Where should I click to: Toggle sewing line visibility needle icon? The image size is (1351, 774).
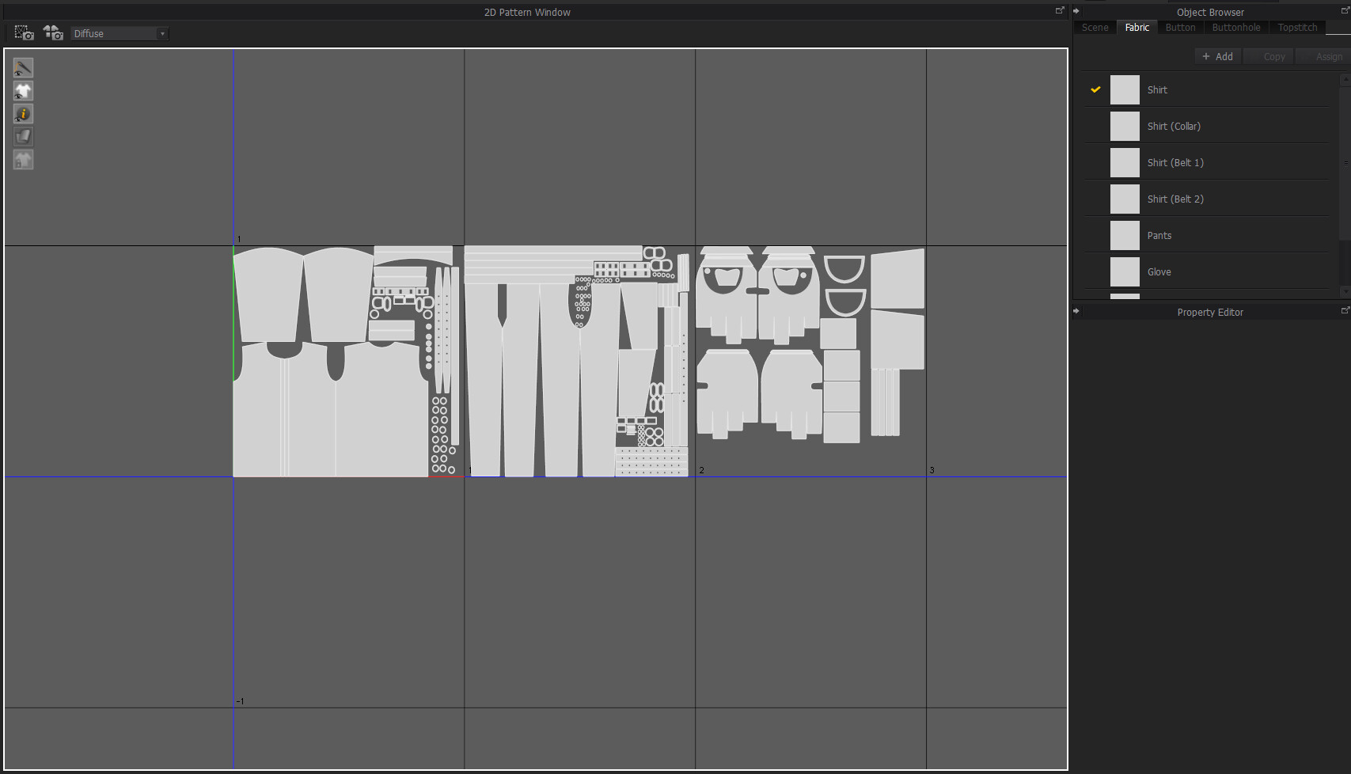coord(23,68)
